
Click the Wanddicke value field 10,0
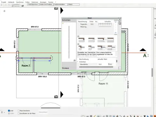click(102, 64)
